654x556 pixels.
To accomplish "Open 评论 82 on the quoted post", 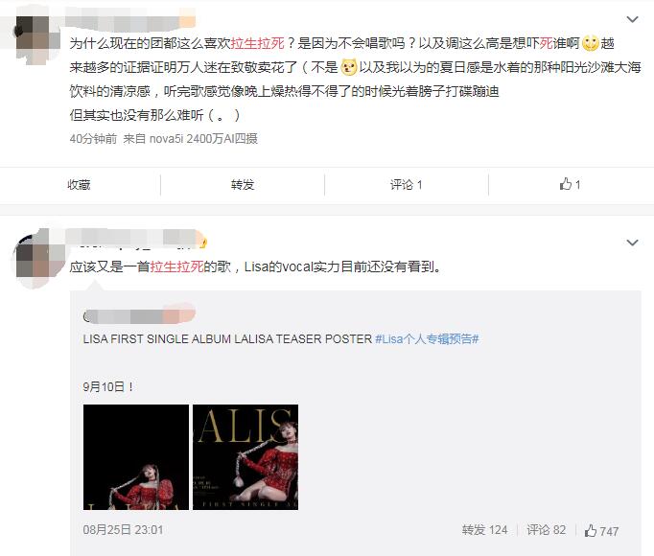I will [x=546, y=530].
